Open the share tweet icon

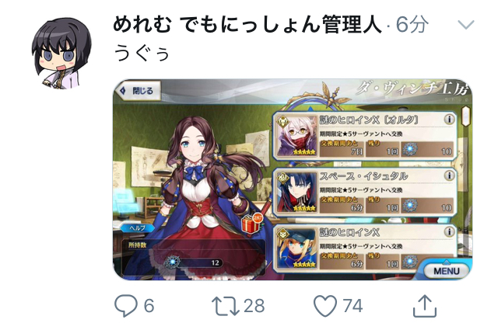(425, 306)
